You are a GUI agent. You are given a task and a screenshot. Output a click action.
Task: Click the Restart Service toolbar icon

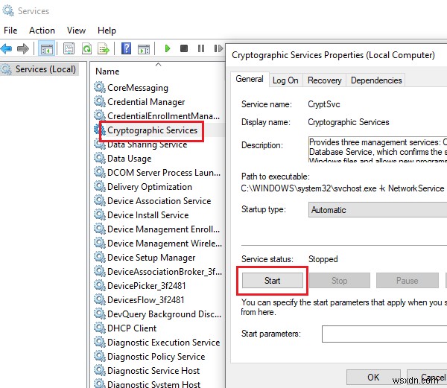point(218,48)
